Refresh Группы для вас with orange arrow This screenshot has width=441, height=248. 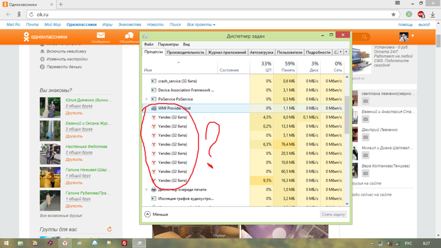pyautogui.click(x=109, y=229)
